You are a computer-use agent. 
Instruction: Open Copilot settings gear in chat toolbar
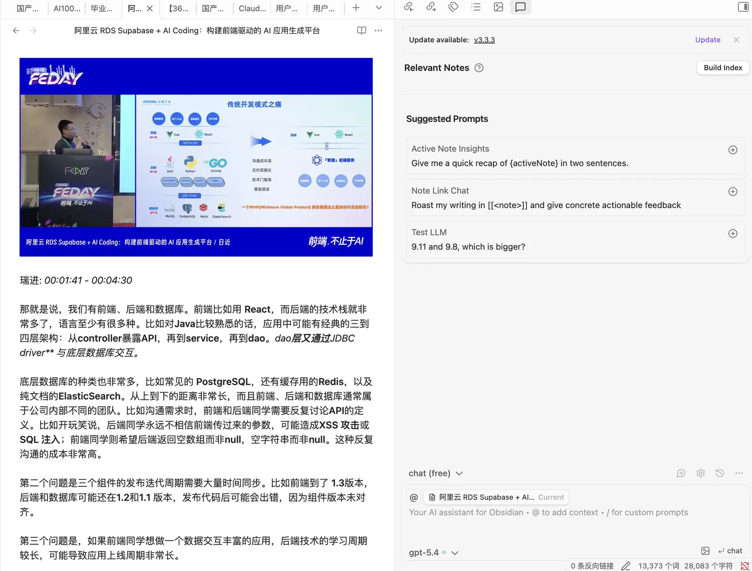coord(700,473)
